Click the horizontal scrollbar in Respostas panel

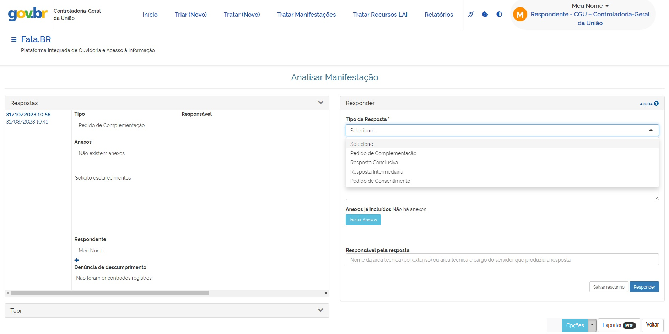pyautogui.click(x=109, y=293)
